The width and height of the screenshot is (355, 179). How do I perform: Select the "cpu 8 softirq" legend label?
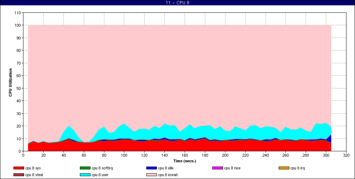click(x=102, y=168)
